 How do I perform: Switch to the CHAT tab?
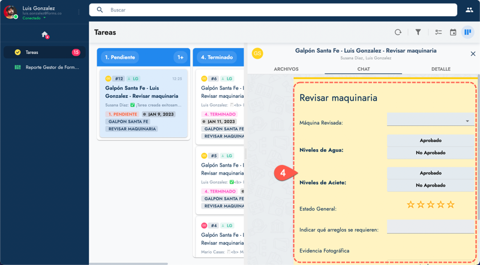[364, 69]
